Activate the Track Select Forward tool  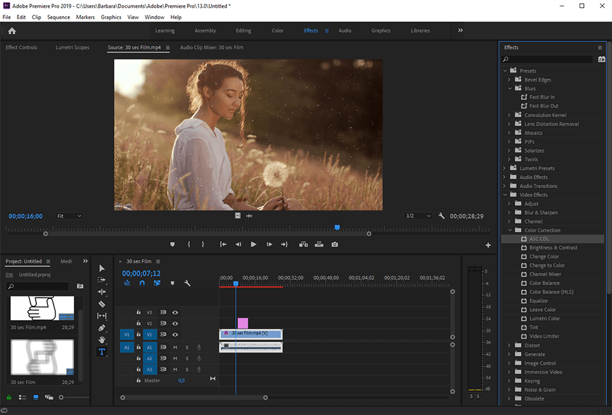pos(102,280)
